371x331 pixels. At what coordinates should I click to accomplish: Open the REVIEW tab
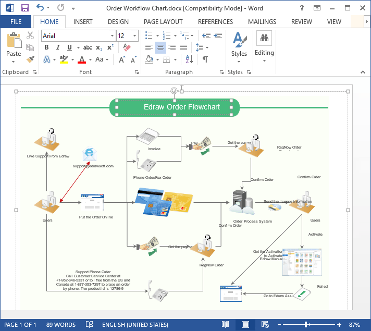click(x=301, y=22)
